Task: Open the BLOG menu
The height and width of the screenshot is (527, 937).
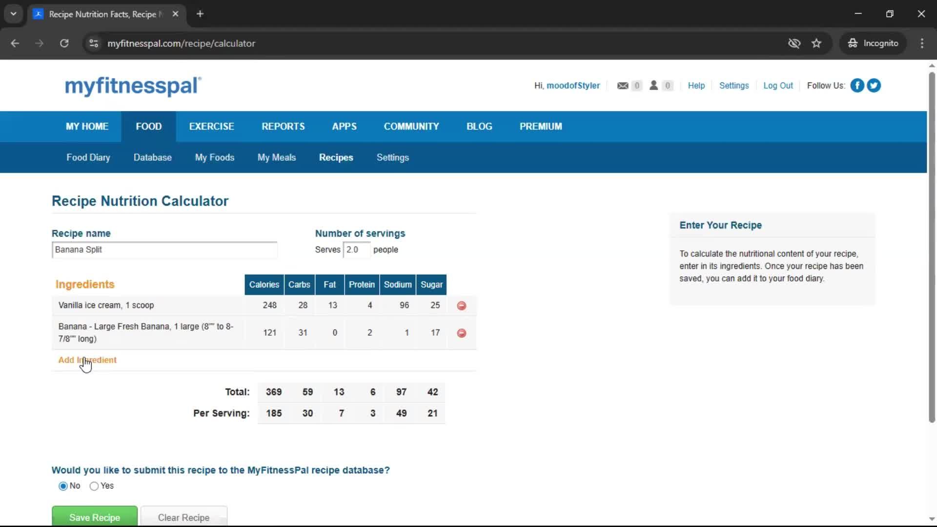Action: coord(479,126)
